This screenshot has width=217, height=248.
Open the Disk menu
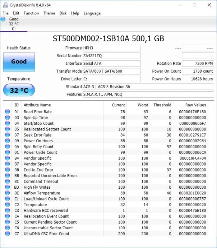coord(63,13)
